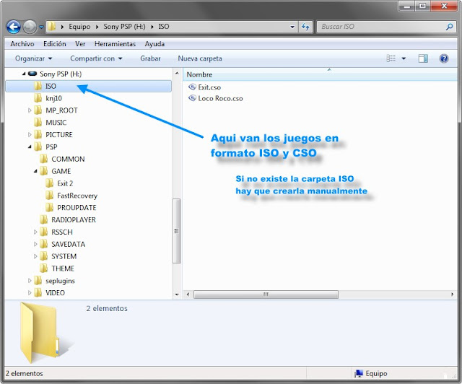Screen dimensions: 462x384
Task: Expand the SYSTEM folder node
Action: click(35, 256)
